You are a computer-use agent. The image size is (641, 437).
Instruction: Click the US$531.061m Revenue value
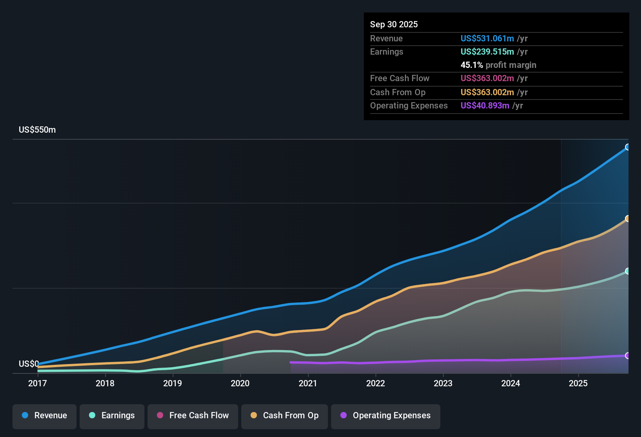tap(487, 38)
